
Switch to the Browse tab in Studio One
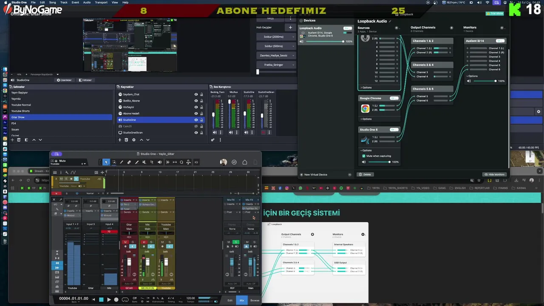coord(255,300)
